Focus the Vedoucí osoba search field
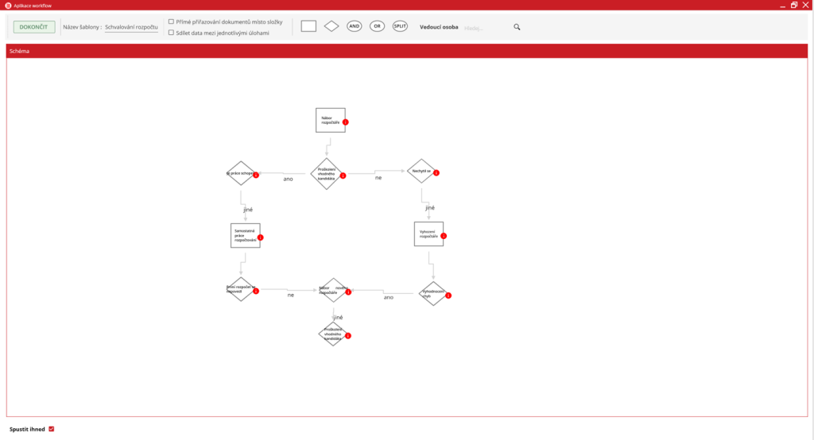This screenshot has height=440, width=814. (486, 28)
